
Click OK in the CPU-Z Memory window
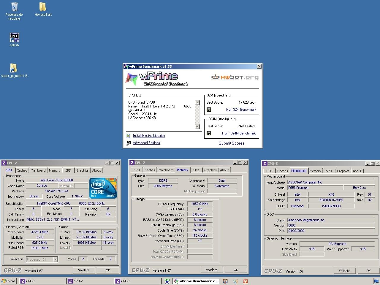pos(236,270)
